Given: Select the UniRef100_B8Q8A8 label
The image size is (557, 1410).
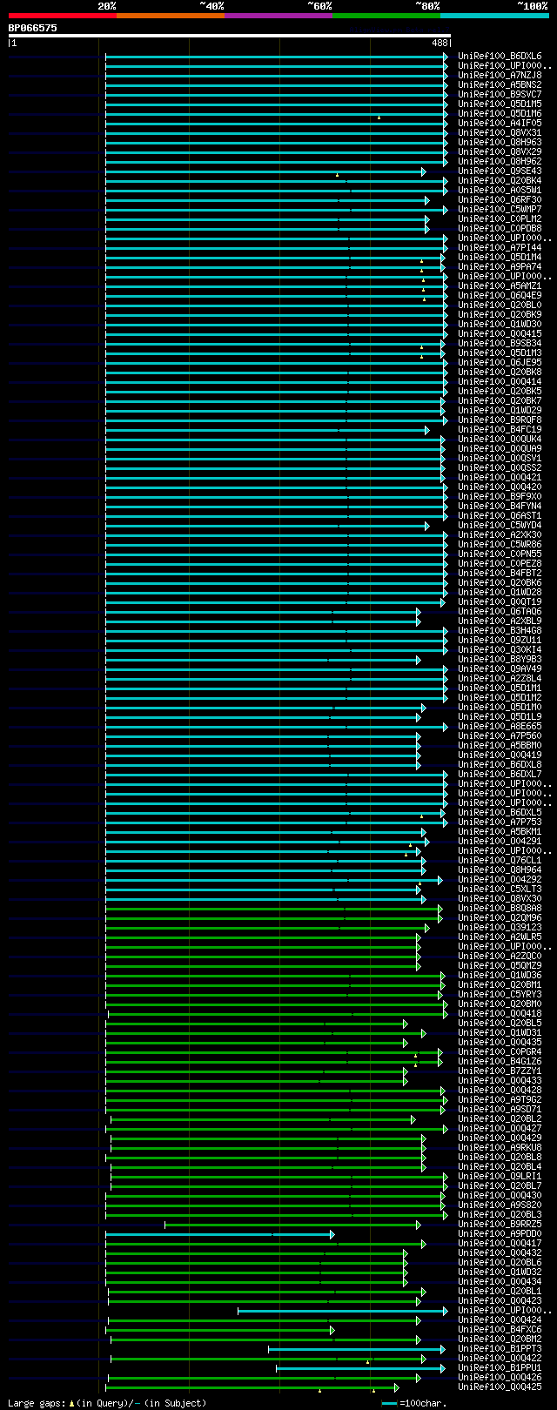Looking at the screenshot, I should click(x=500, y=909).
